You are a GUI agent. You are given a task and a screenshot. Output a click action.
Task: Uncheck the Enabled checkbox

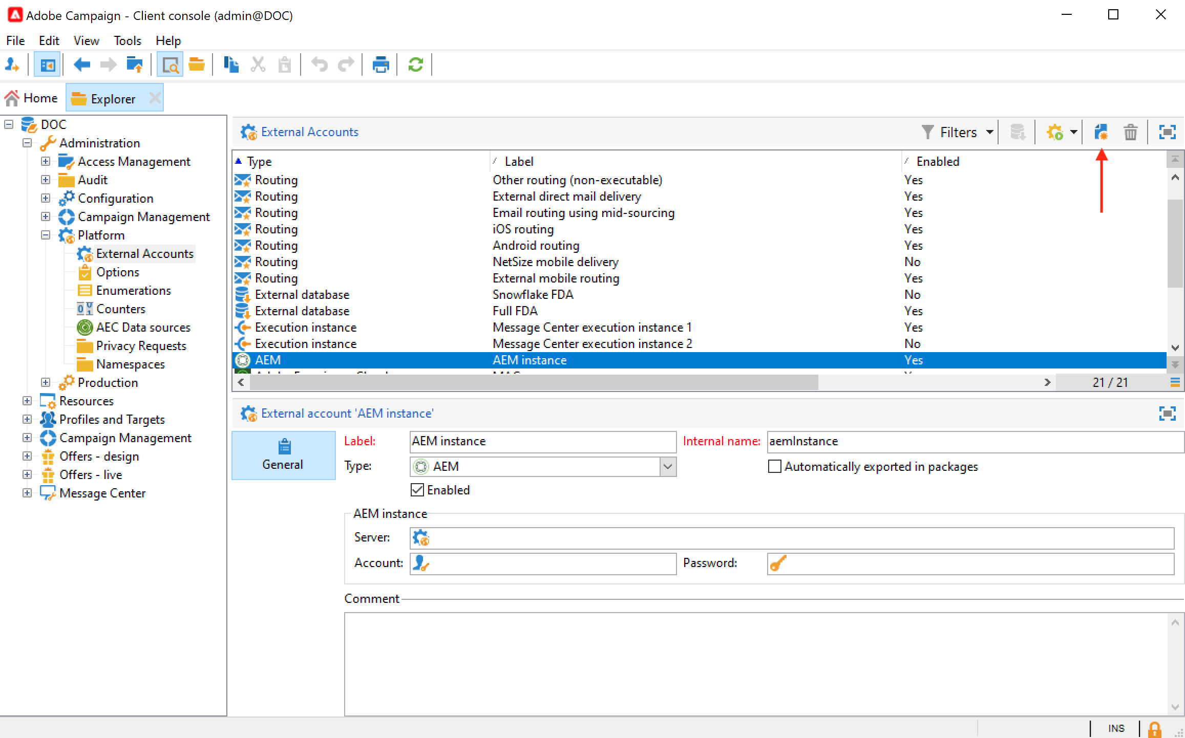point(417,490)
